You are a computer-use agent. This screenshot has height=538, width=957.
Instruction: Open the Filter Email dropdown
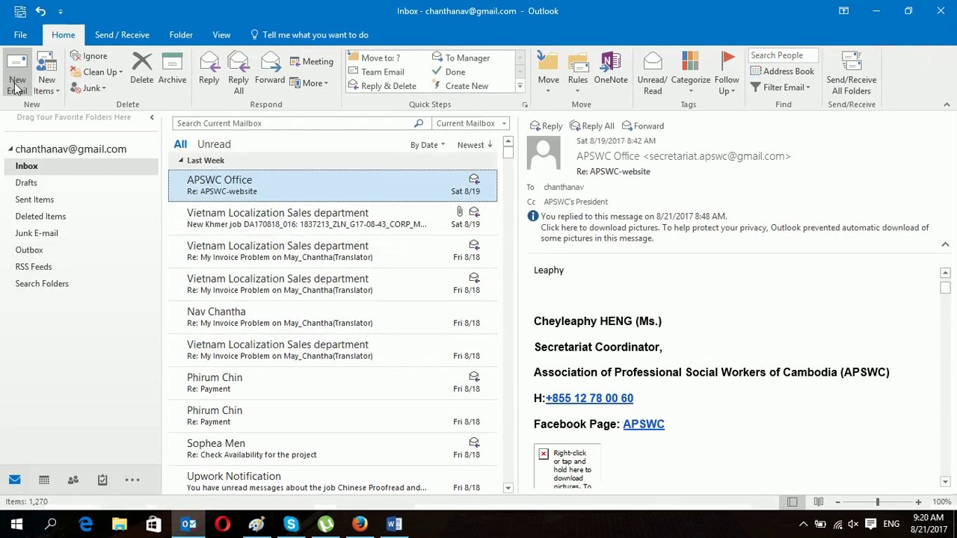[x=780, y=87]
